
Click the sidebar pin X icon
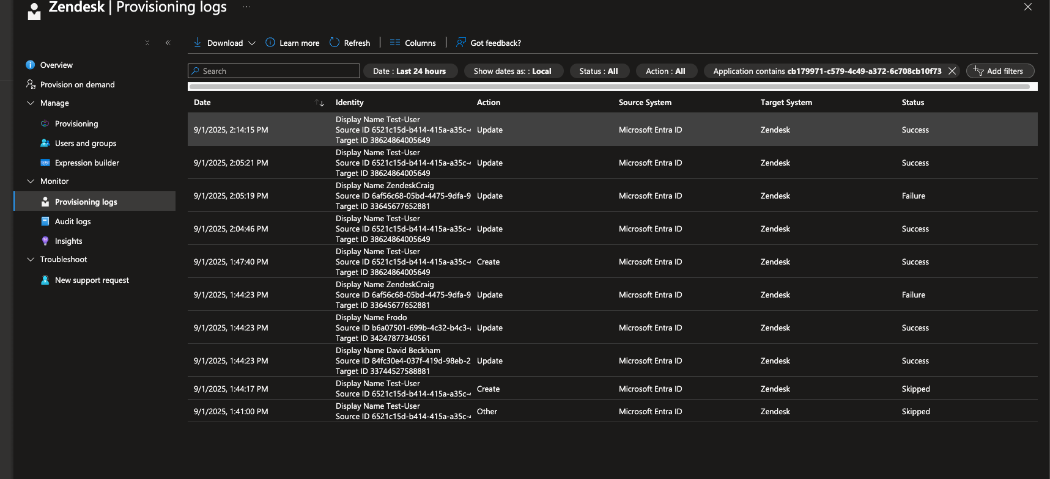click(x=147, y=43)
